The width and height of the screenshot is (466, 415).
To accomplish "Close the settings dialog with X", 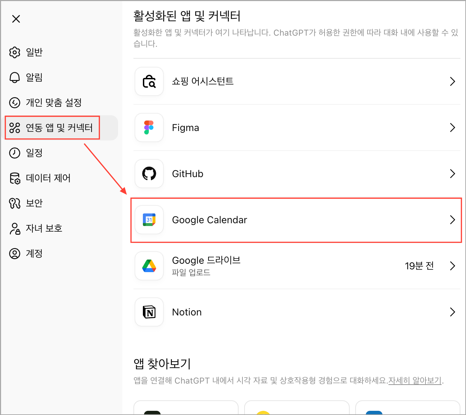I will pos(16,19).
